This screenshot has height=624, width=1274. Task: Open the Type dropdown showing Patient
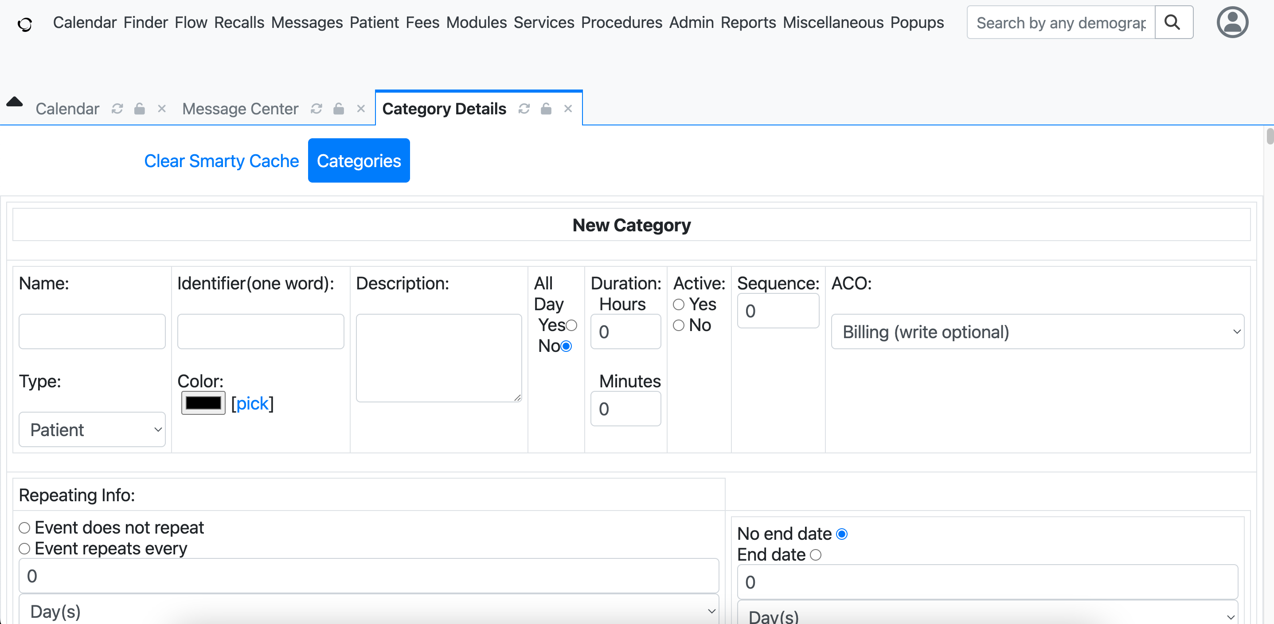[92, 430]
